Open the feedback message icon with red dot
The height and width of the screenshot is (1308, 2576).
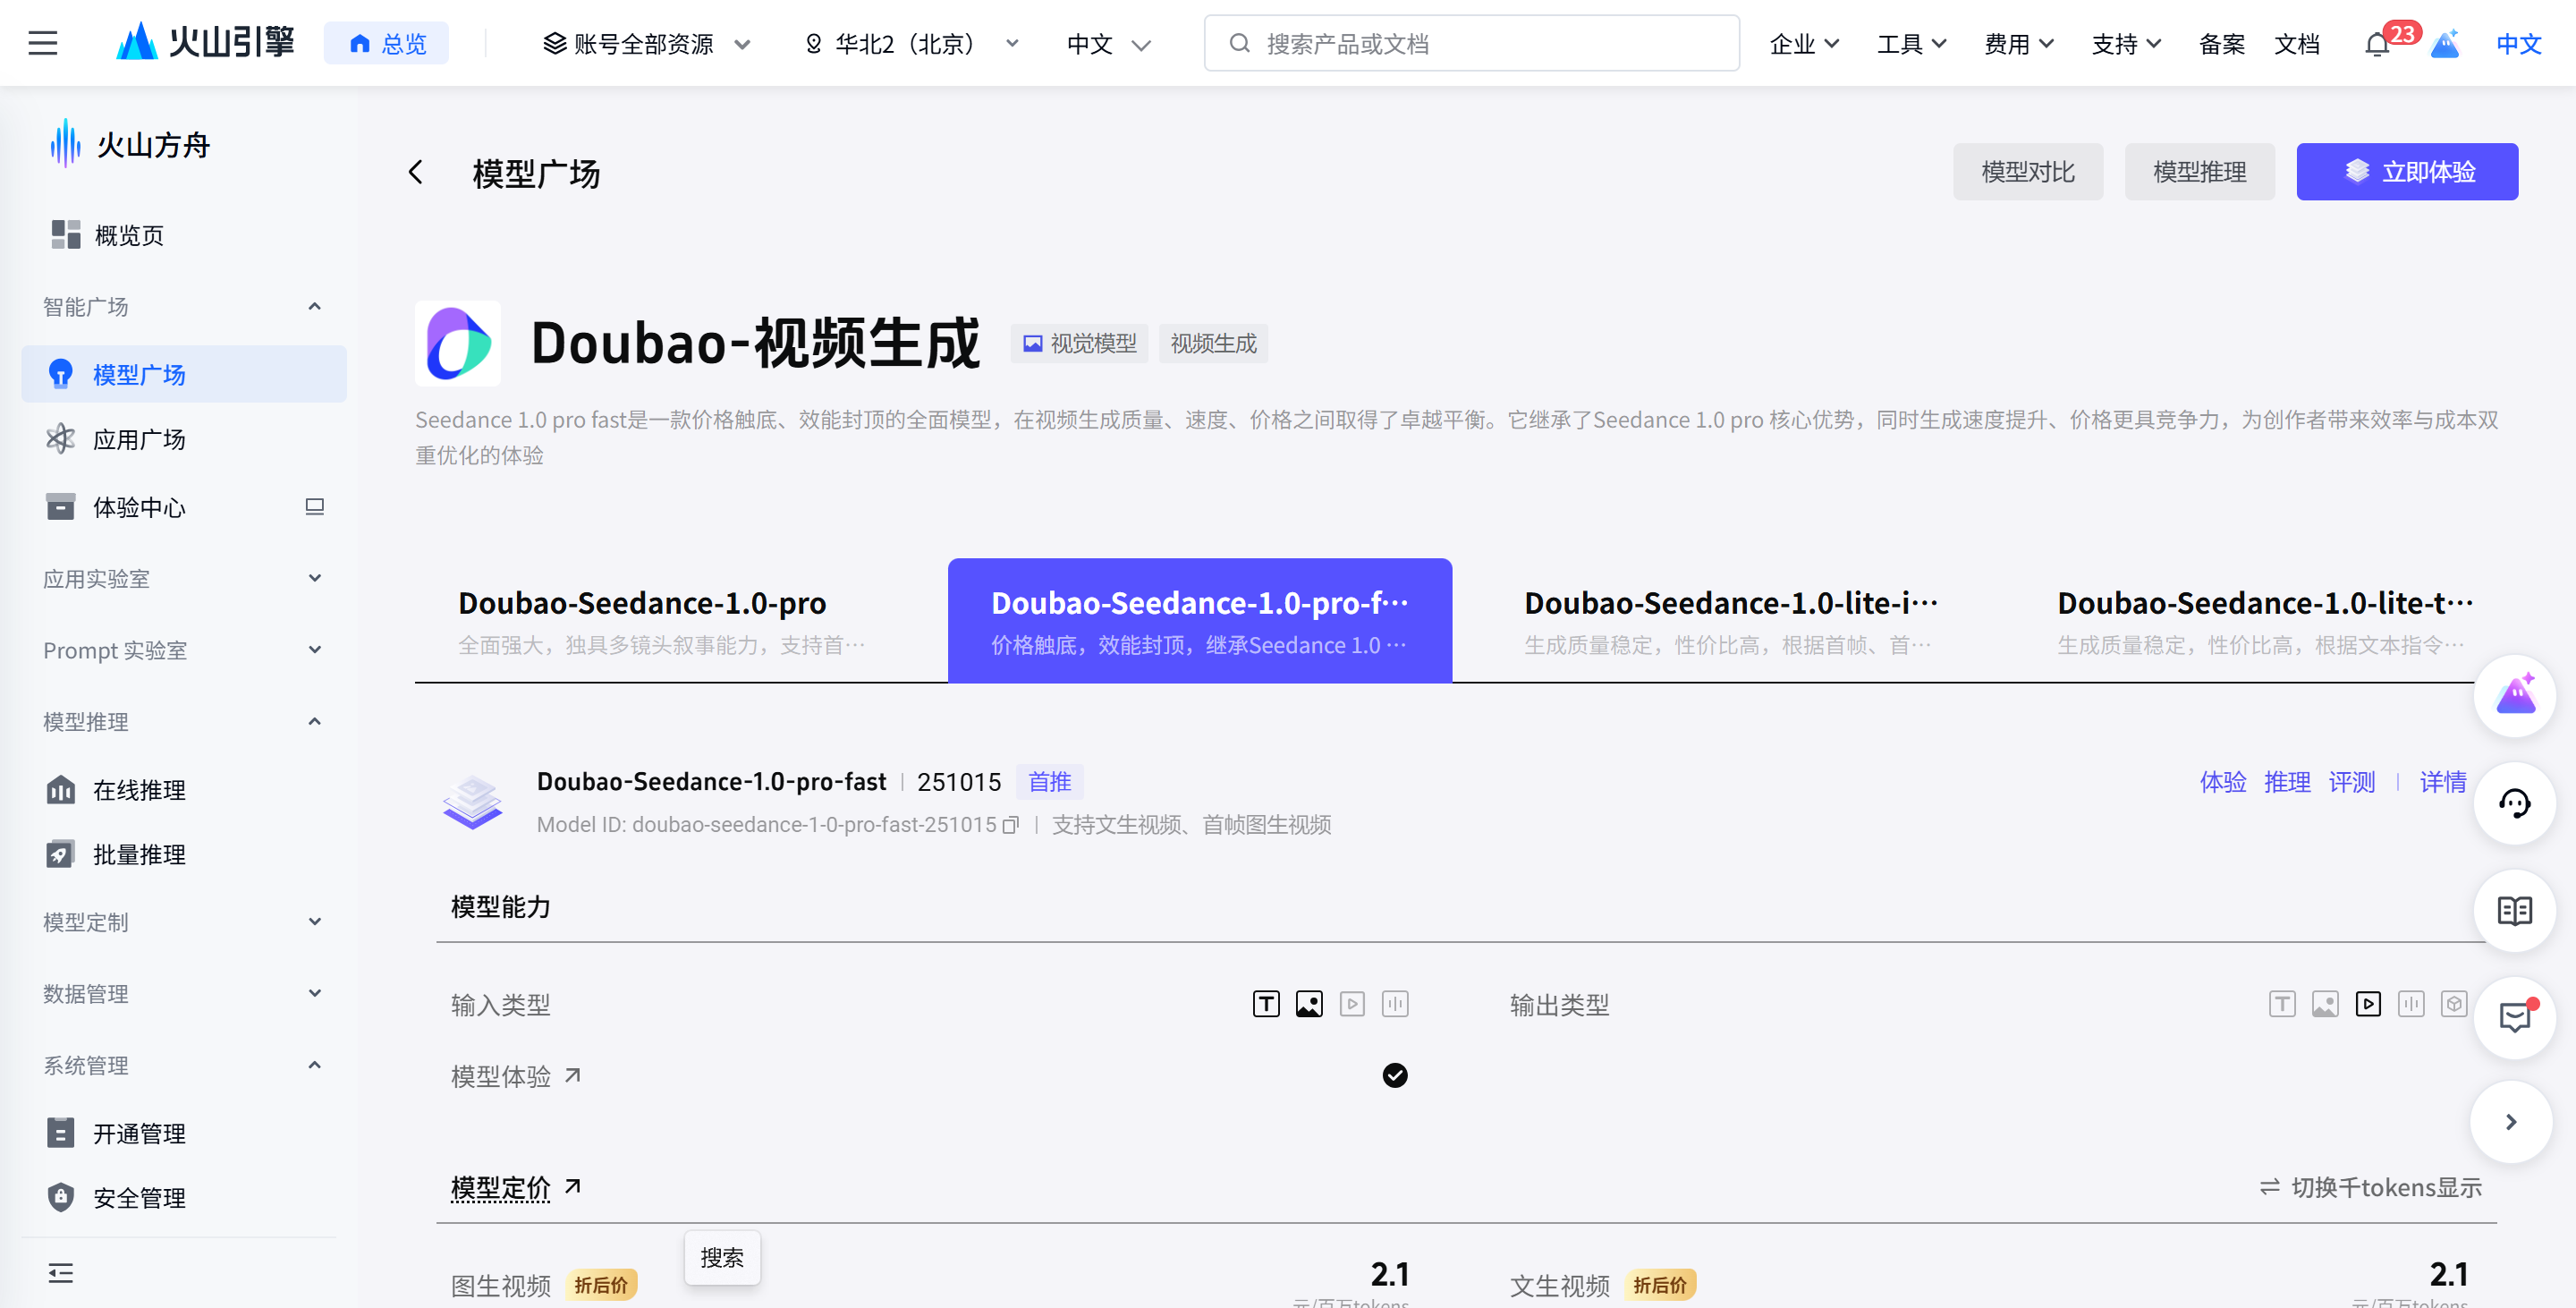tap(2517, 1018)
